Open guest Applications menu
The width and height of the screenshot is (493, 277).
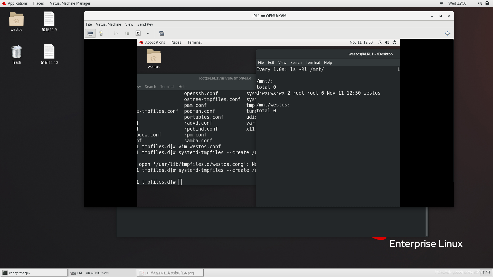pyautogui.click(x=152, y=42)
